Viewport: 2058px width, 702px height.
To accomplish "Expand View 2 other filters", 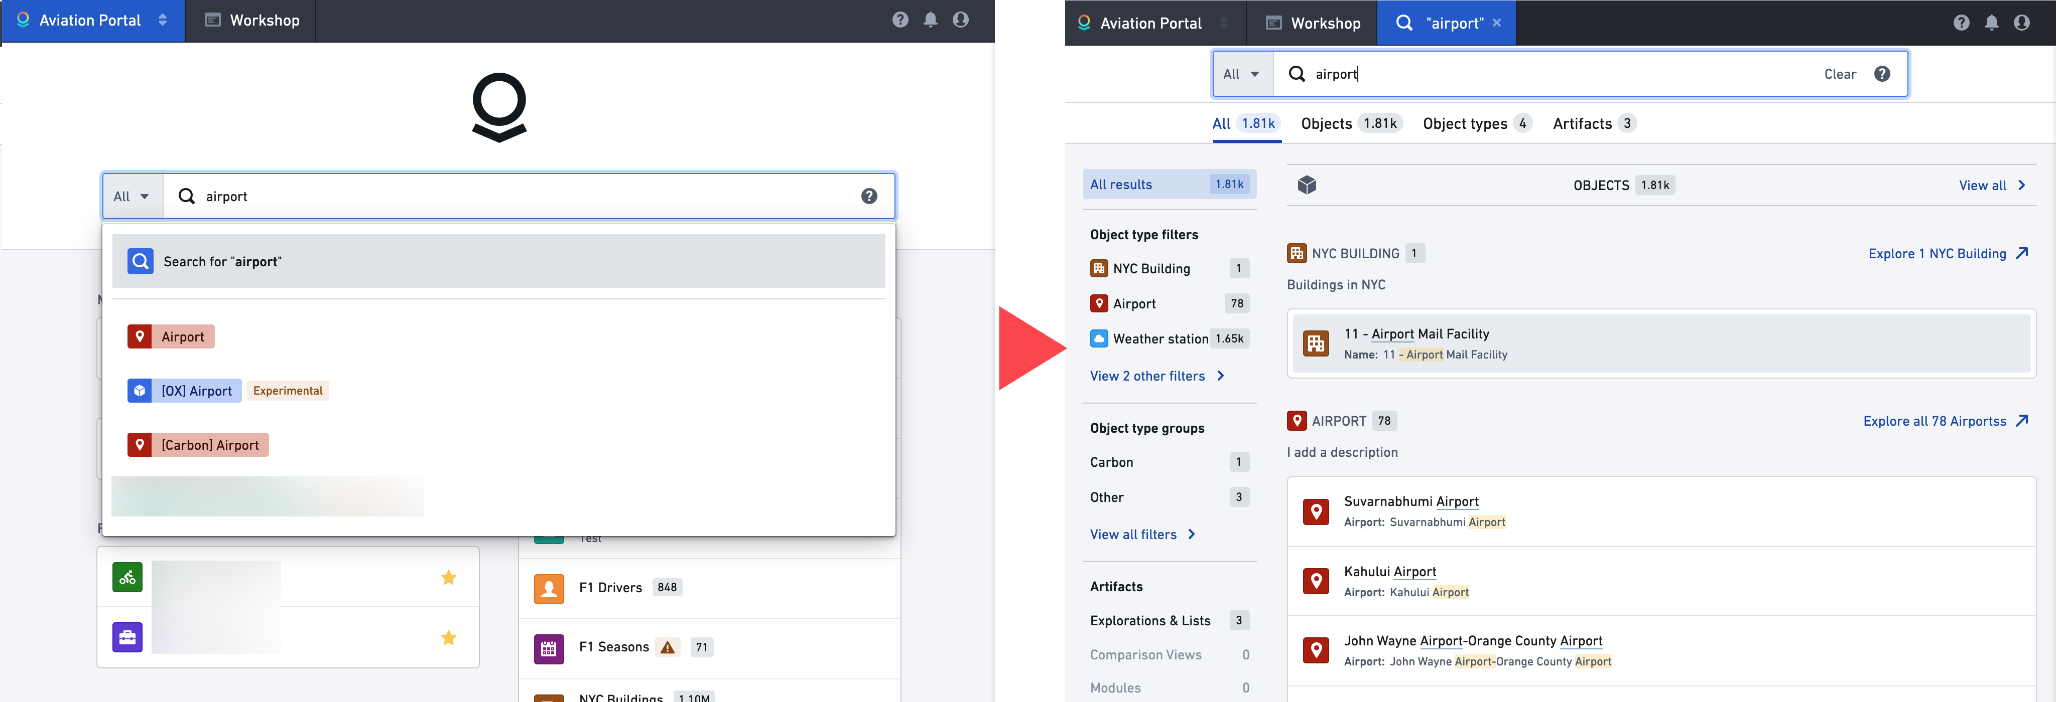I will pos(1157,377).
